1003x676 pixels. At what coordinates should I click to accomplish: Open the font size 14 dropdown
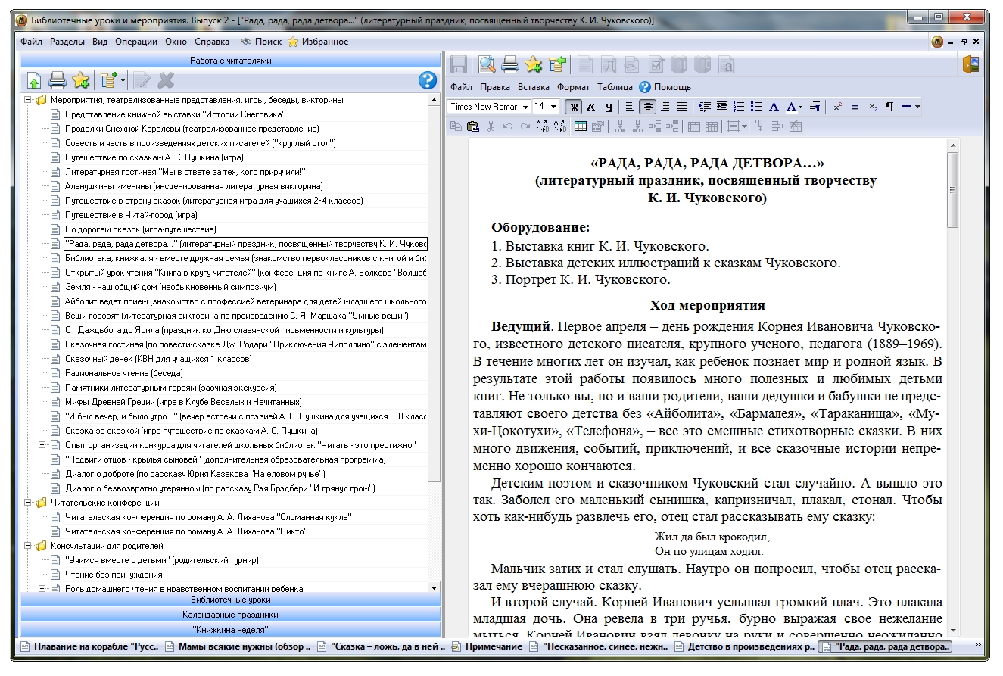coord(554,107)
